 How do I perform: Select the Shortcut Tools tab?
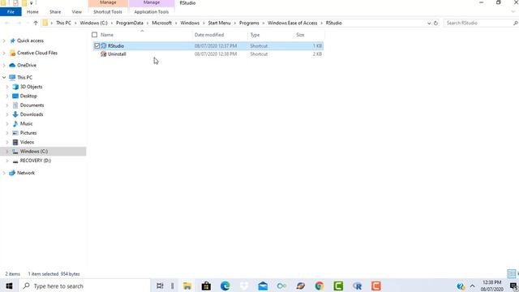click(x=108, y=11)
